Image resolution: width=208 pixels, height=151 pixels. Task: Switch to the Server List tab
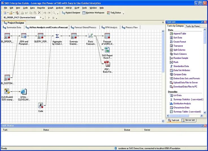click(188, 120)
